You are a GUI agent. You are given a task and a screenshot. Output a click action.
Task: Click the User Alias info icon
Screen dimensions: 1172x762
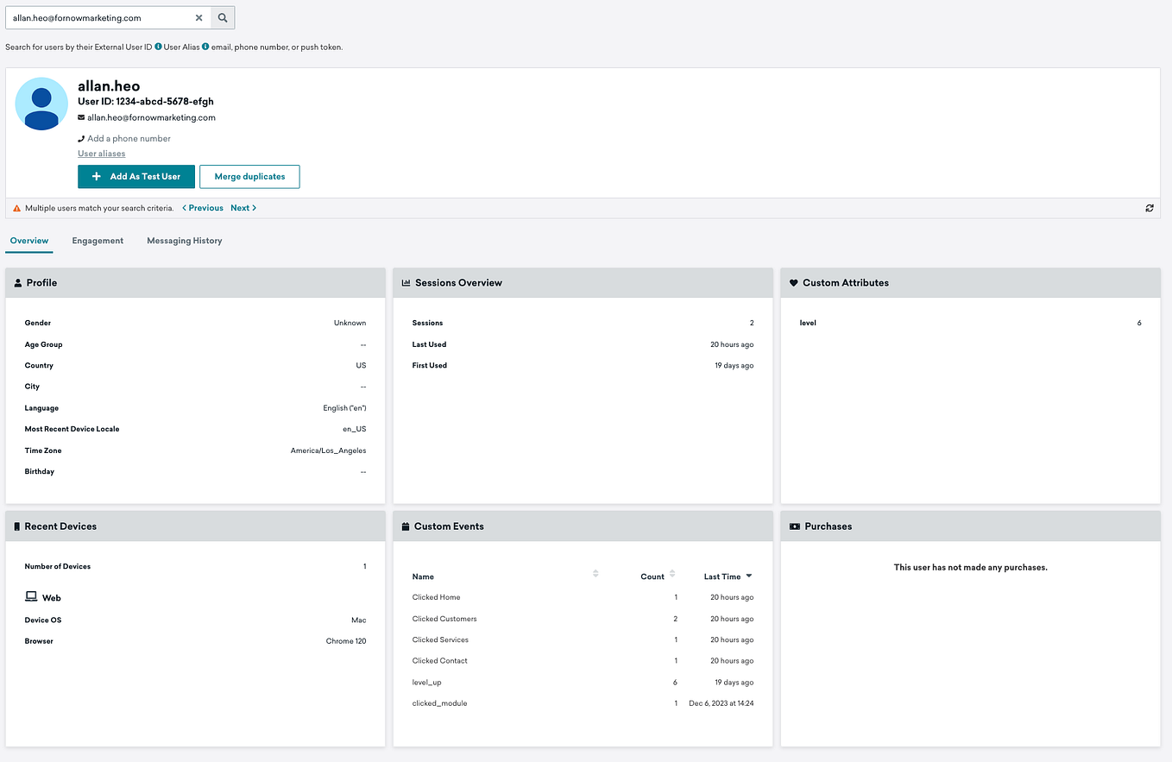coord(205,47)
